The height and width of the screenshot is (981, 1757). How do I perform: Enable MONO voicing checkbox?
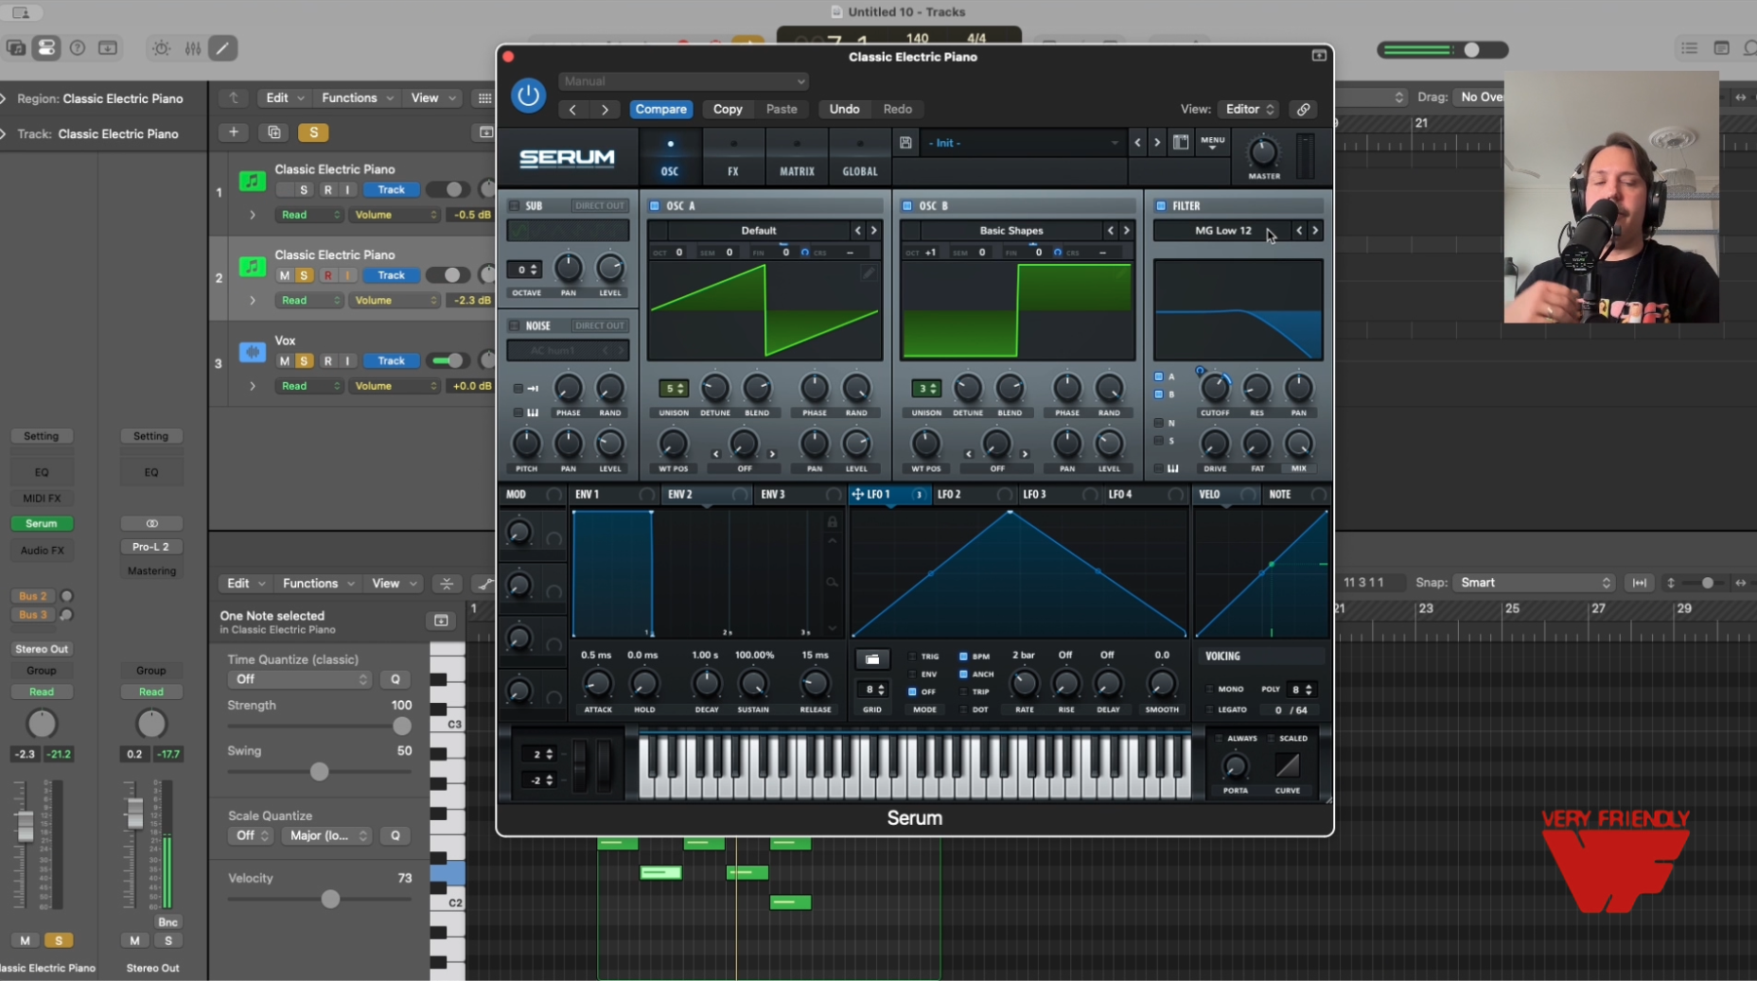pyautogui.click(x=1209, y=690)
